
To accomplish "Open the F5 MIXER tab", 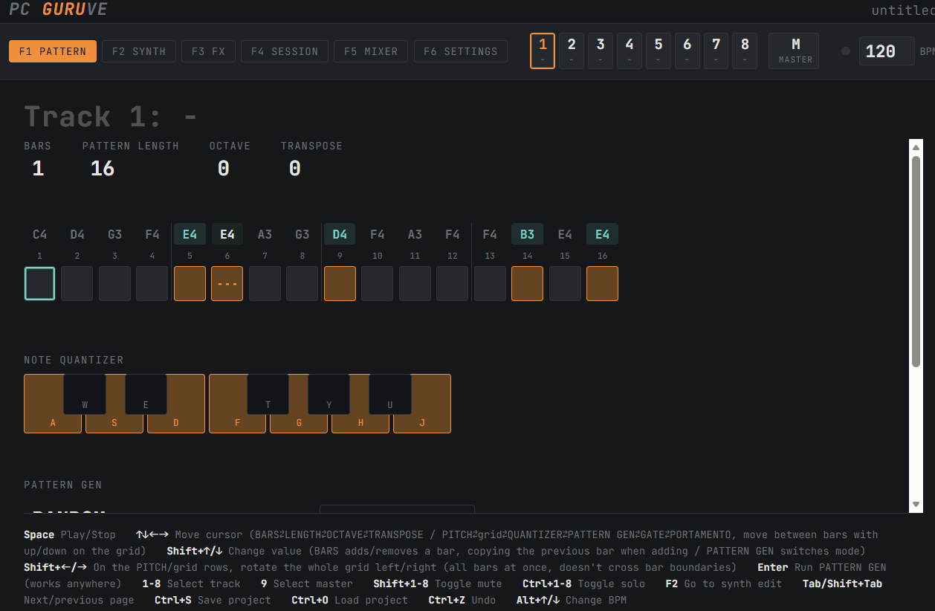I will (371, 51).
